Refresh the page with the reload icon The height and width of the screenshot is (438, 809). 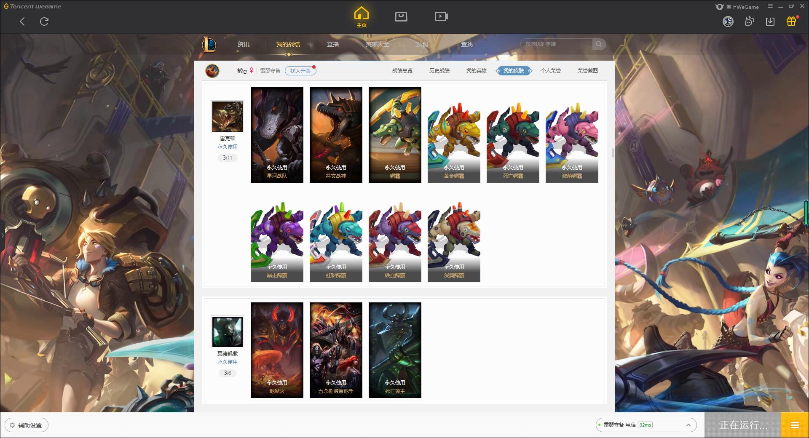[x=44, y=21]
